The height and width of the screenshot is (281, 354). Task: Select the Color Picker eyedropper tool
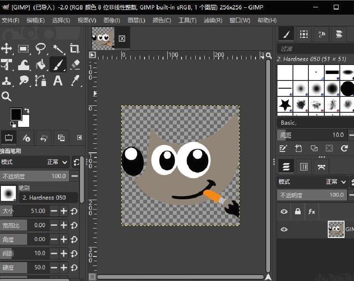click(75, 80)
